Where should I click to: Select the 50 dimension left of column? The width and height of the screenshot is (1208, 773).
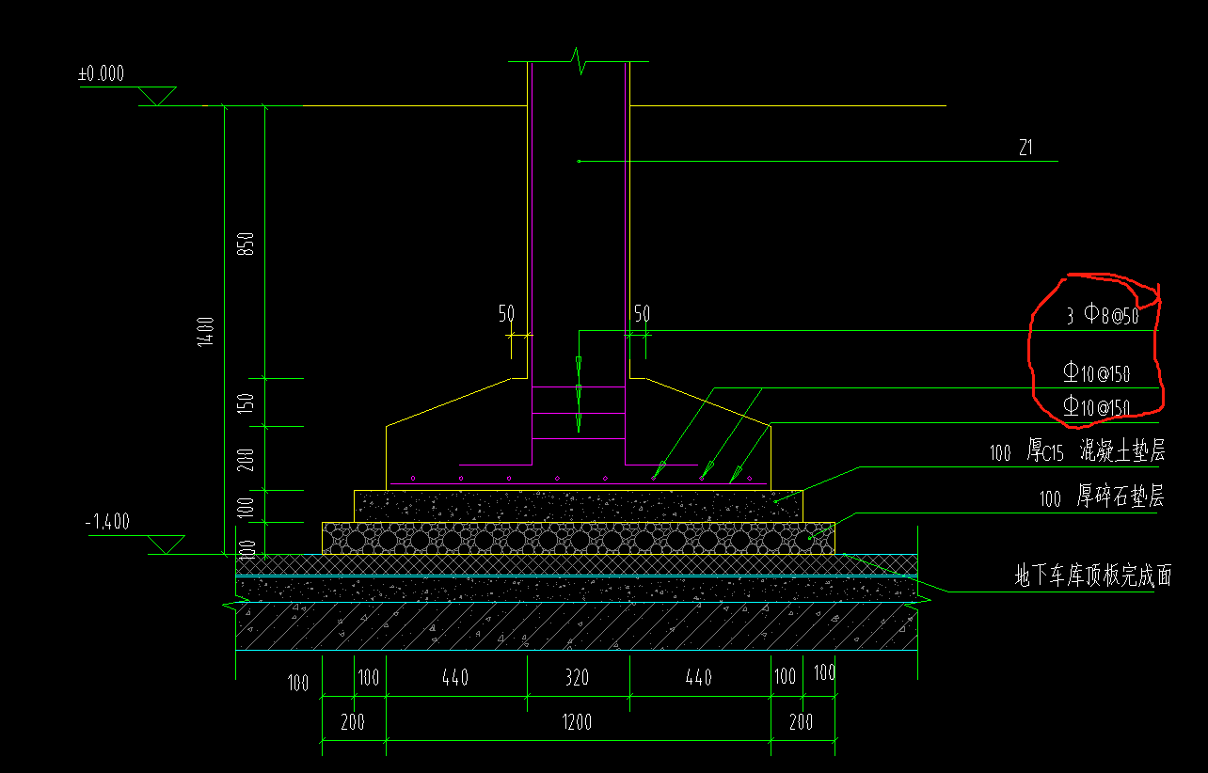pos(506,314)
